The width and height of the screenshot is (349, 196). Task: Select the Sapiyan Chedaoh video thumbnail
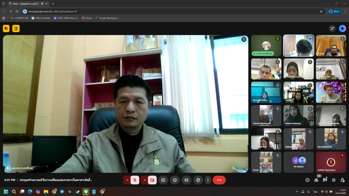click(x=331, y=92)
